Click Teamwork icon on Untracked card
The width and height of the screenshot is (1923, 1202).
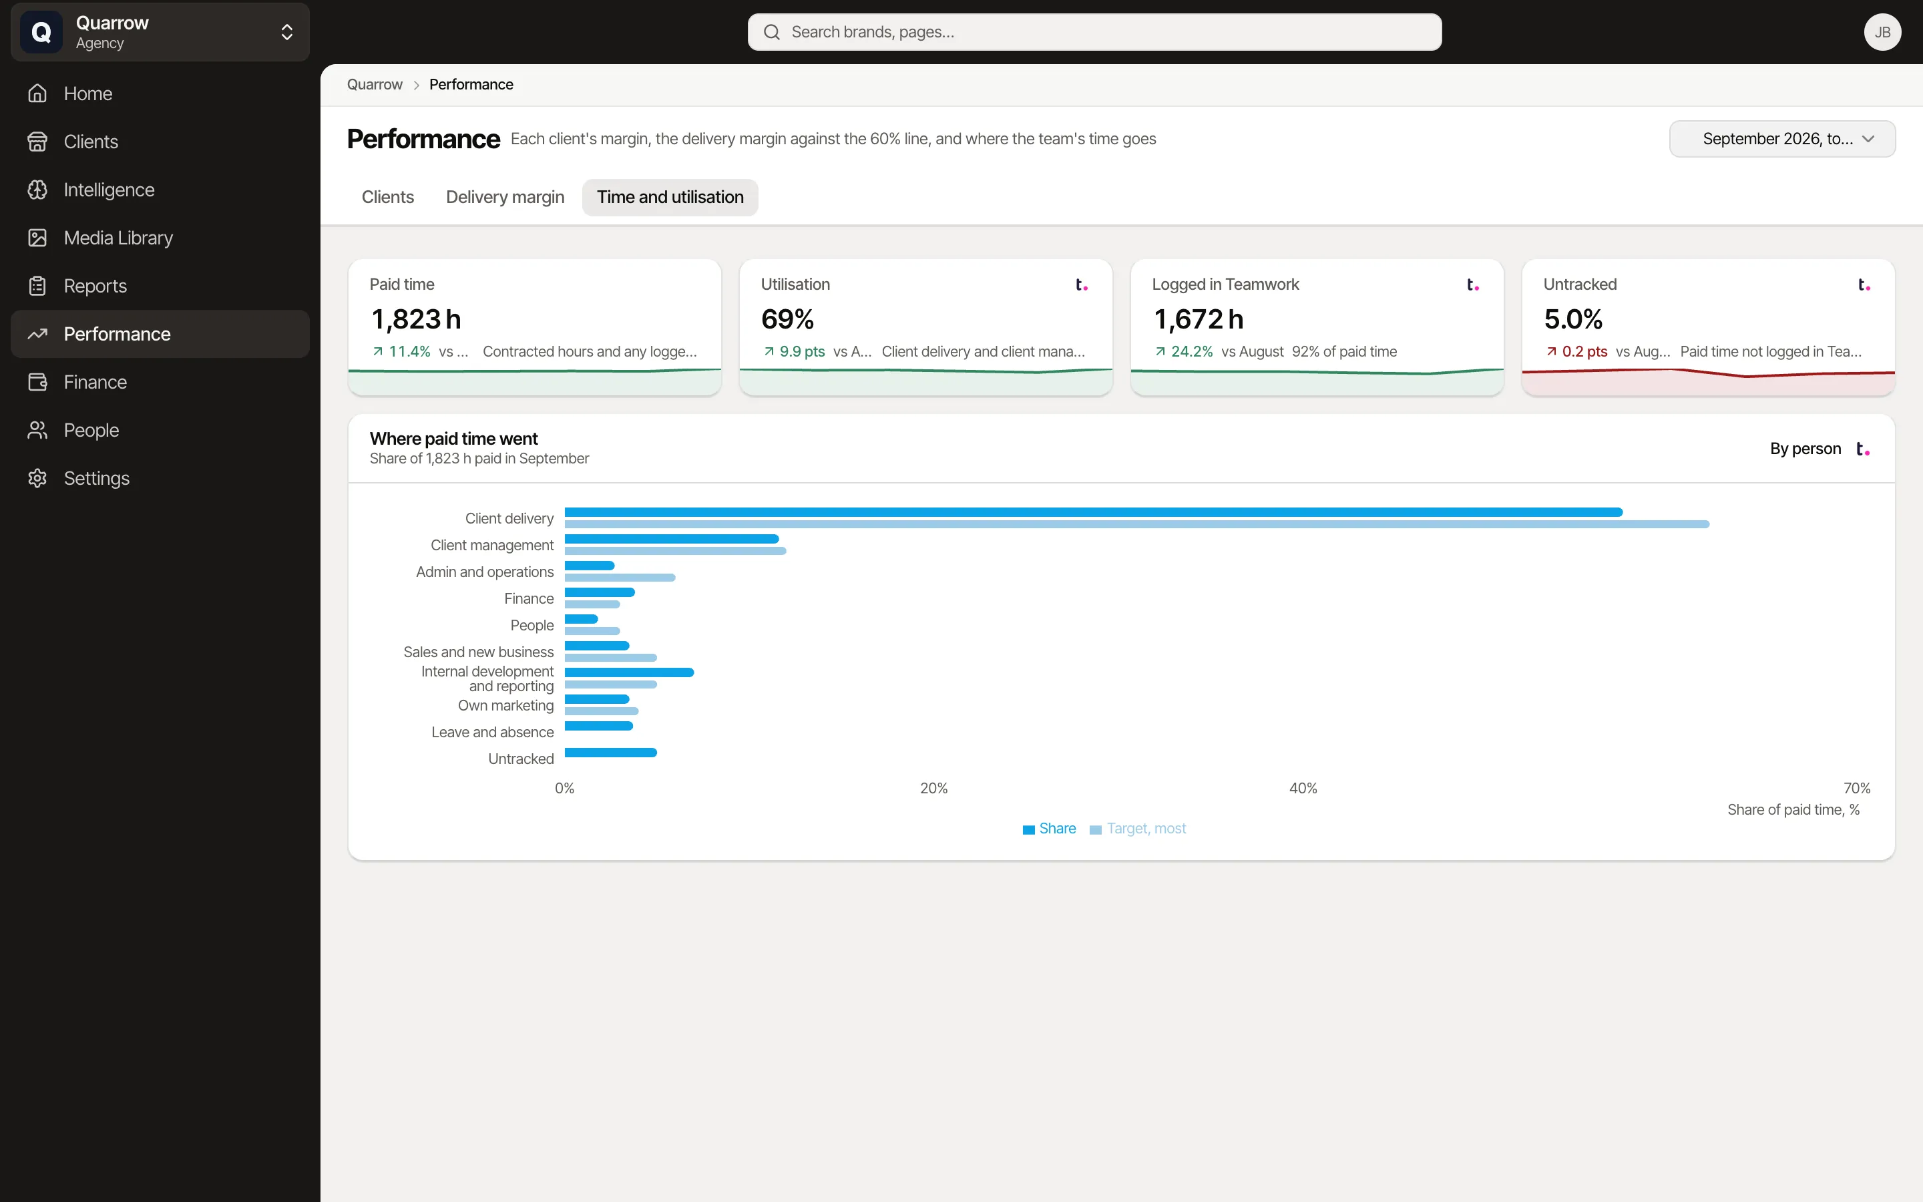click(1864, 284)
